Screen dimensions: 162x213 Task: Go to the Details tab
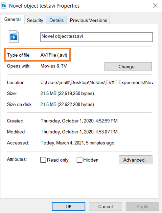coord(57,20)
